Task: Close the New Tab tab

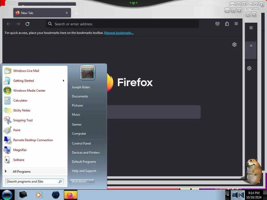Action: click(67, 13)
